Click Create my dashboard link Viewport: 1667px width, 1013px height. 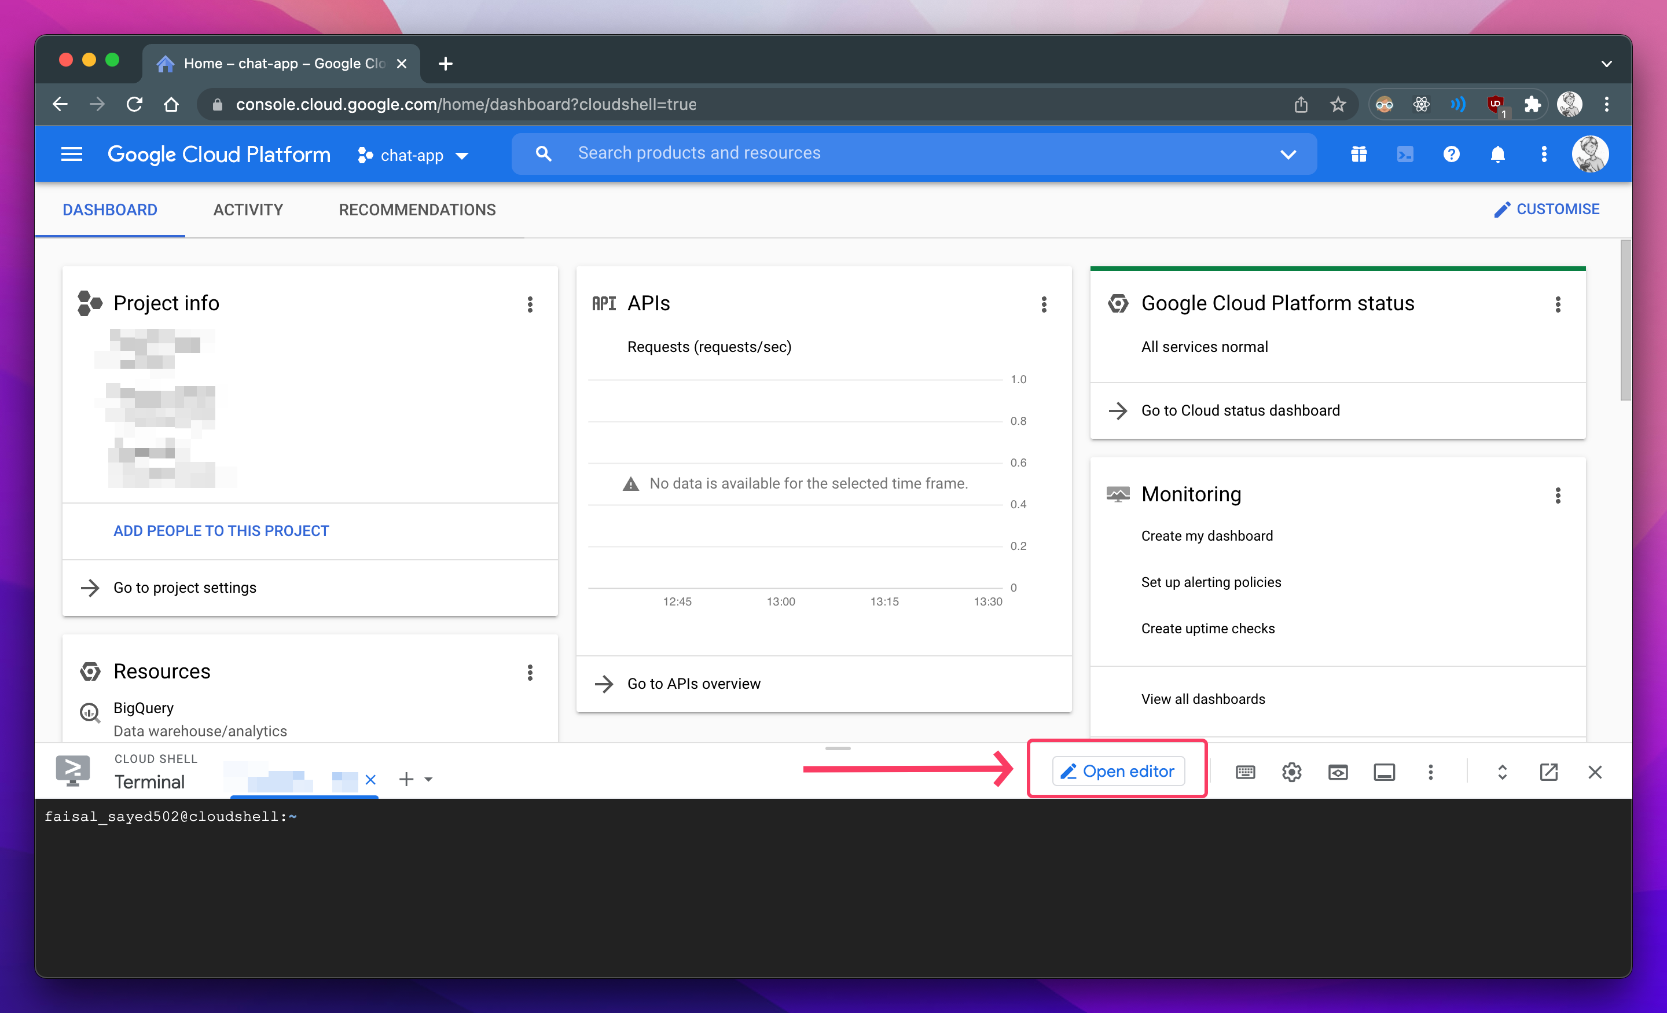pyautogui.click(x=1207, y=536)
